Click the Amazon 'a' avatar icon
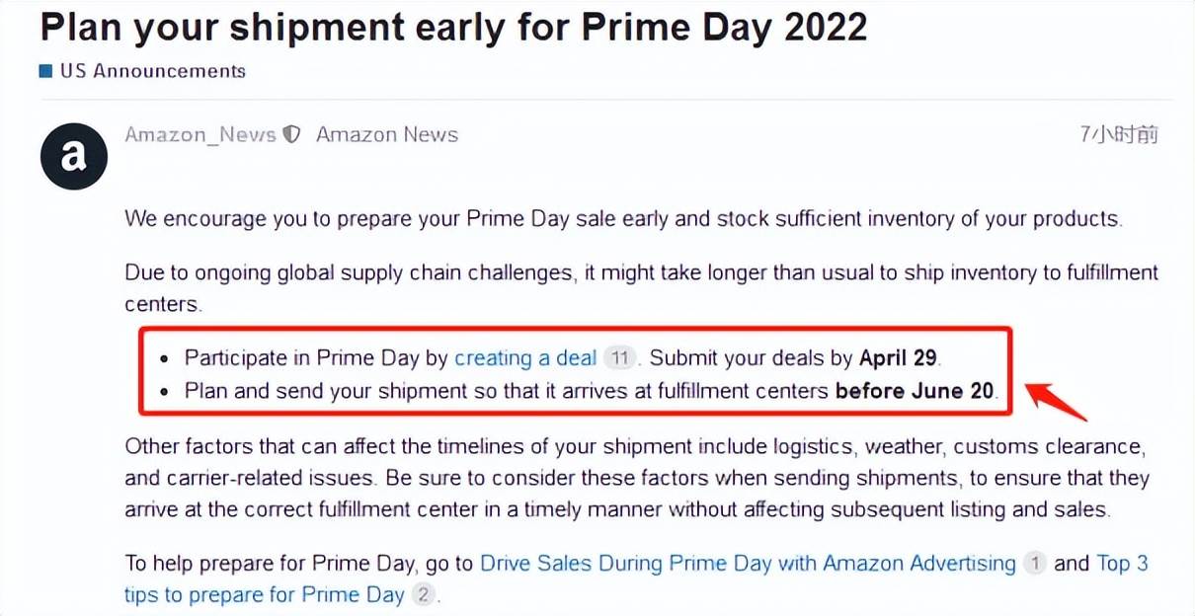Screen dimensions: 1195x616 tap(74, 157)
